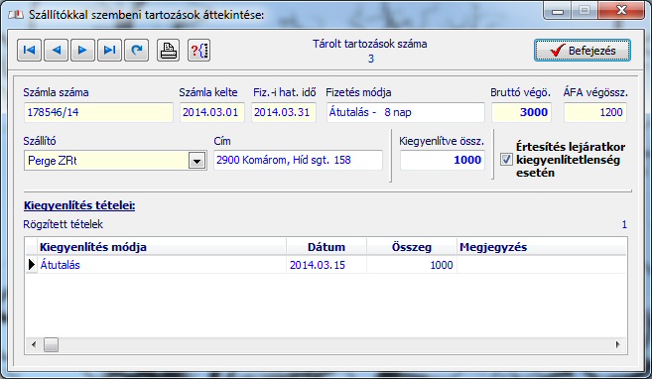The width and height of the screenshot is (652, 379).
Task: Click the Fiz.-i hat. idő field 2014.03.31
Action: (x=284, y=112)
